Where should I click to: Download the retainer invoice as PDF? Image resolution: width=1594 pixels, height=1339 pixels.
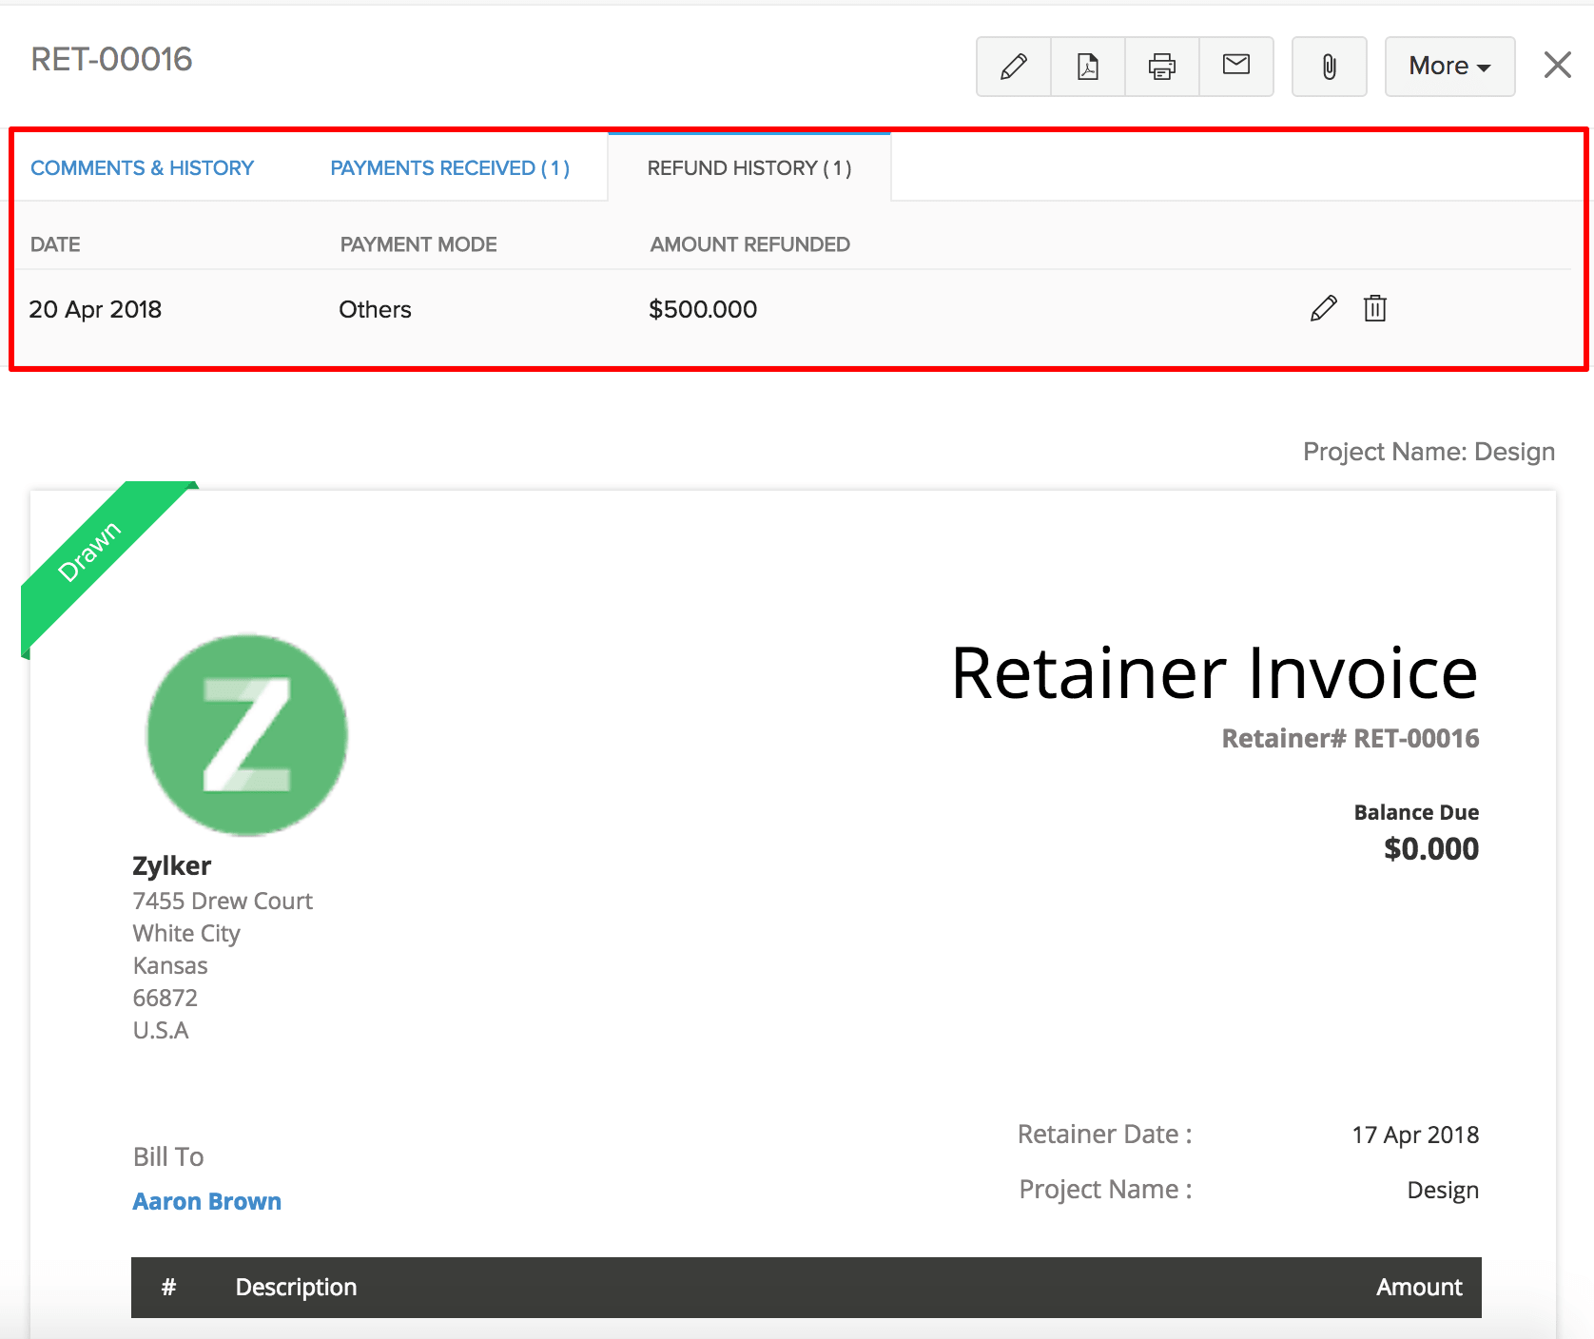pyautogui.click(x=1088, y=67)
